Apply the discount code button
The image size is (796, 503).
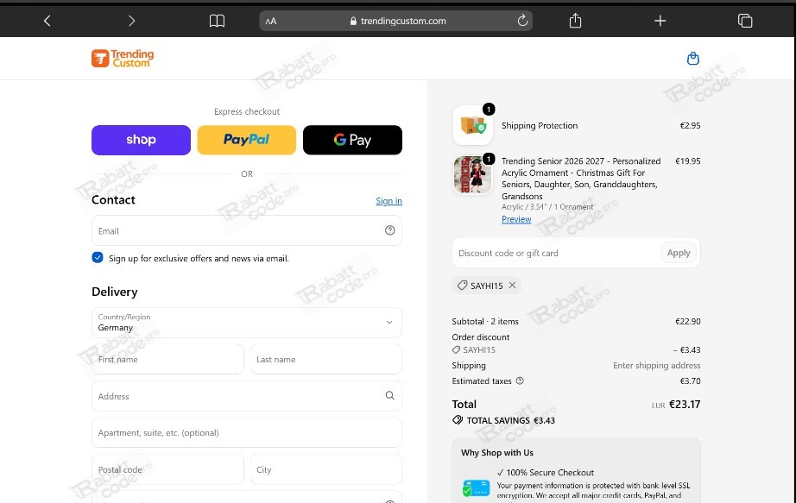[679, 253]
